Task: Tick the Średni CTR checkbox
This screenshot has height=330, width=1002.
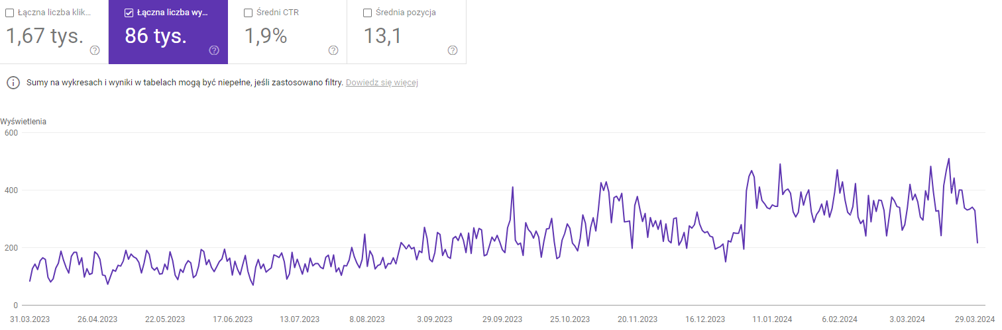Action: (x=249, y=13)
